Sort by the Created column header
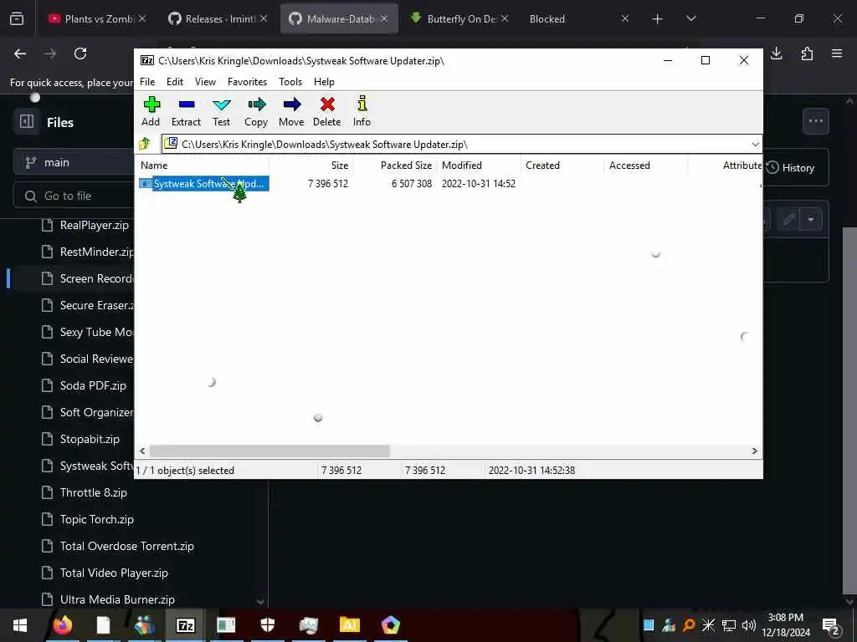The width and height of the screenshot is (857, 642). [562, 166]
